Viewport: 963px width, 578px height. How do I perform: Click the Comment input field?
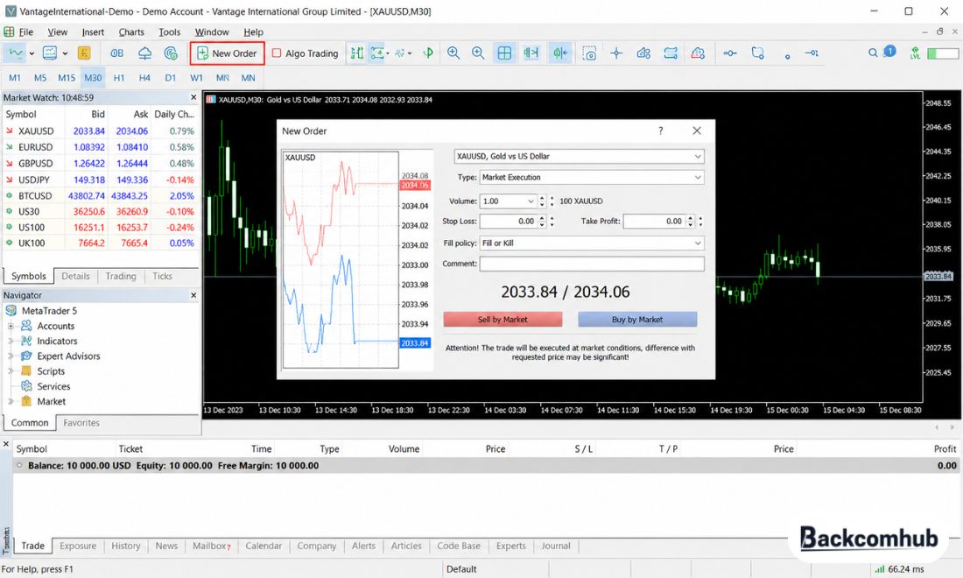[x=592, y=264]
